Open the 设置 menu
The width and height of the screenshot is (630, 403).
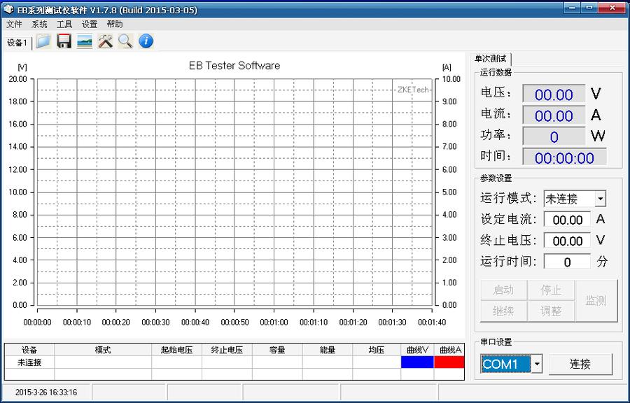[x=90, y=24]
